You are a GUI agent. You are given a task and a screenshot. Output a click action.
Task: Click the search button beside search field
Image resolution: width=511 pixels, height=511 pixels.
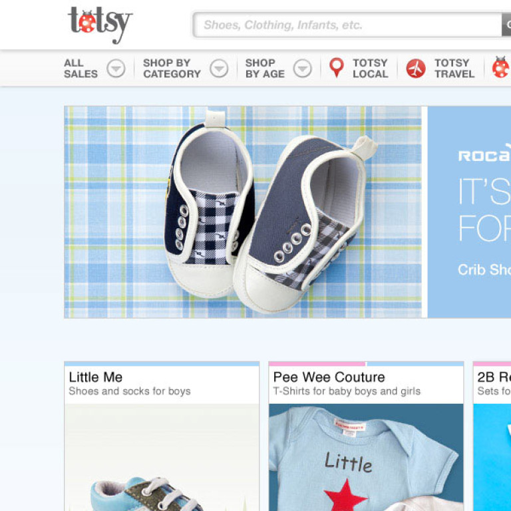[x=506, y=25]
